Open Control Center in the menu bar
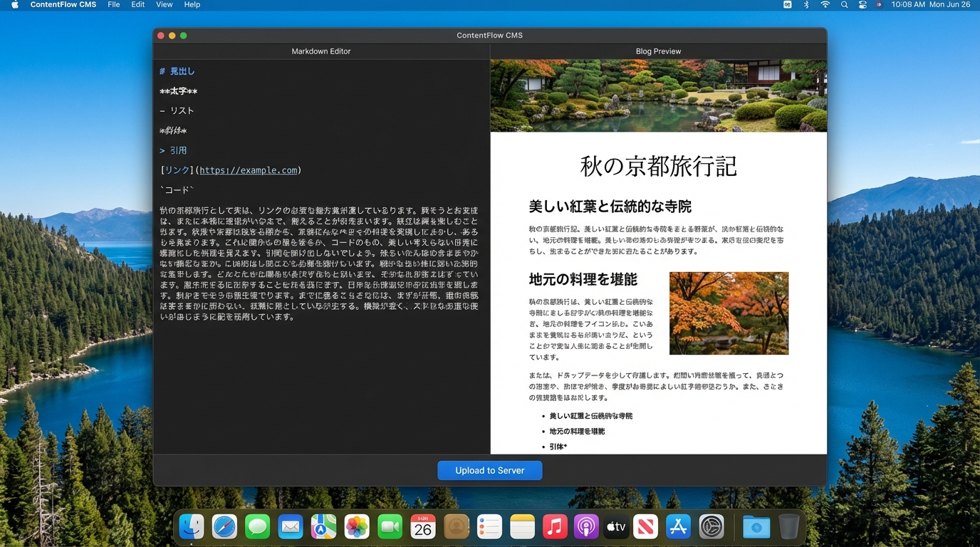This screenshot has width=980, height=547. tap(862, 4)
